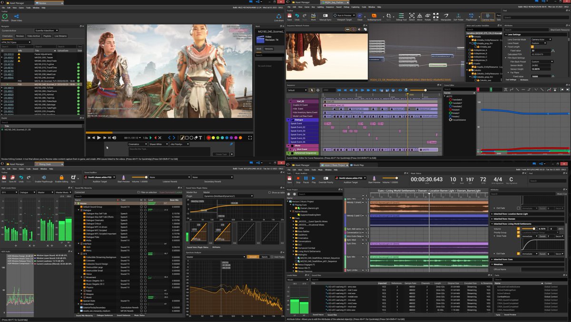The image size is (571, 322).
Task: Click Stop in Music Project toolbar
Action: point(298,179)
